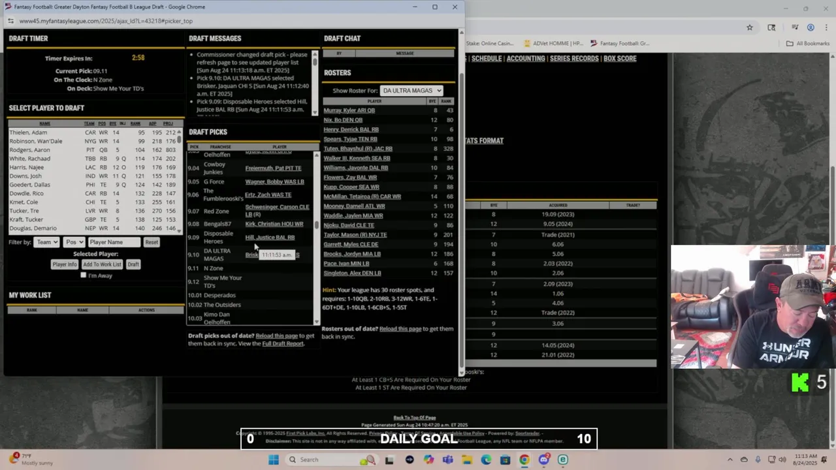Click Back To Top Of Page link
836x470 pixels.
(x=414, y=418)
